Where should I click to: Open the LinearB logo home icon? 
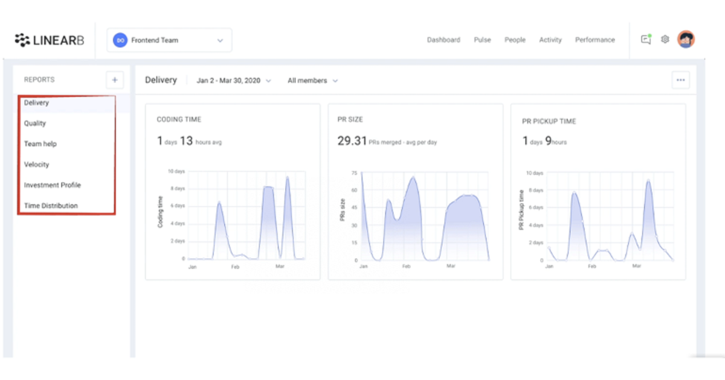(48, 40)
